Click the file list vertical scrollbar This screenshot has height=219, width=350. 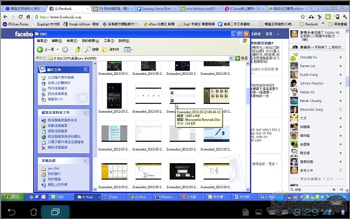pos(247,126)
